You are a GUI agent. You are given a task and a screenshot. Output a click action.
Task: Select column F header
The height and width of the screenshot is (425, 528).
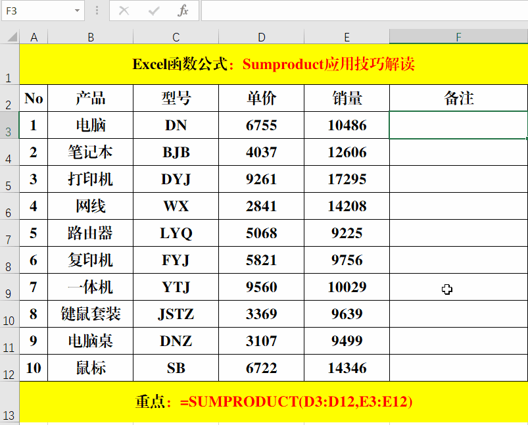[459, 37]
